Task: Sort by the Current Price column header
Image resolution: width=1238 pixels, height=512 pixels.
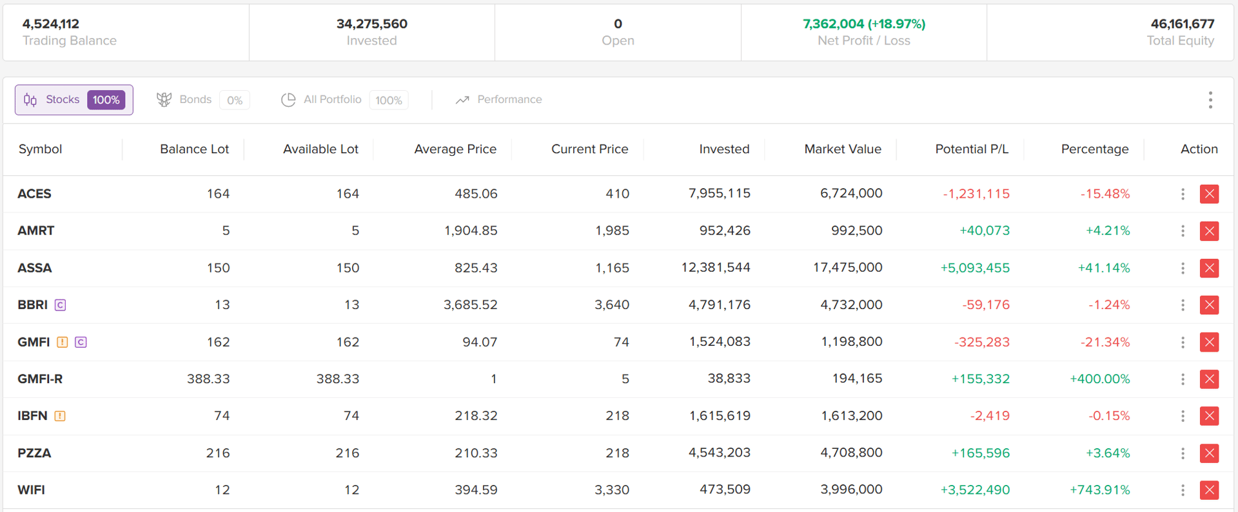Action: [589, 149]
